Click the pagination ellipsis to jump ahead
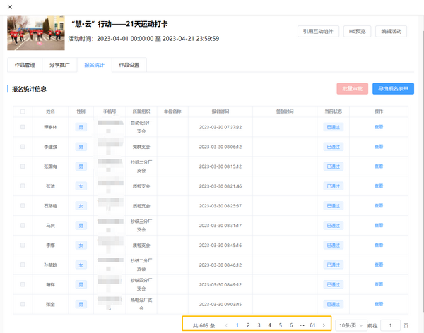This screenshot has width=424, height=333. 301,325
